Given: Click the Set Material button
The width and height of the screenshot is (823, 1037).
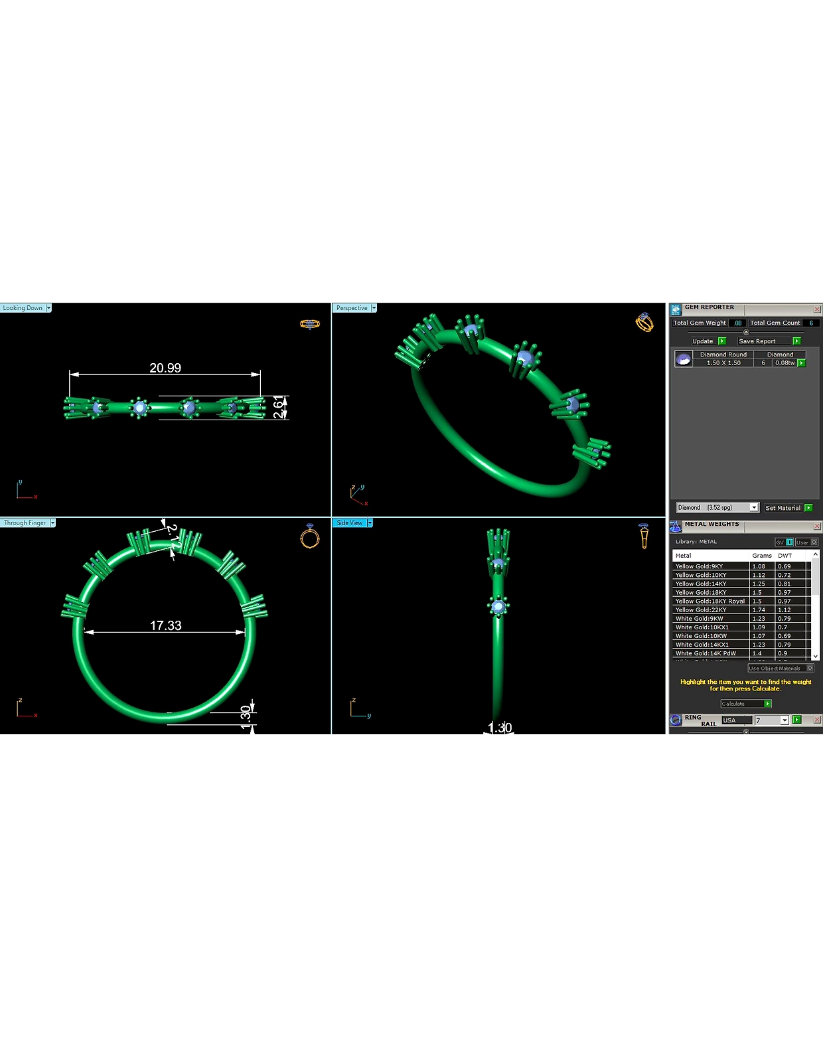Looking at the screenshot, I should pyautogui.click(x=783, y=508).
